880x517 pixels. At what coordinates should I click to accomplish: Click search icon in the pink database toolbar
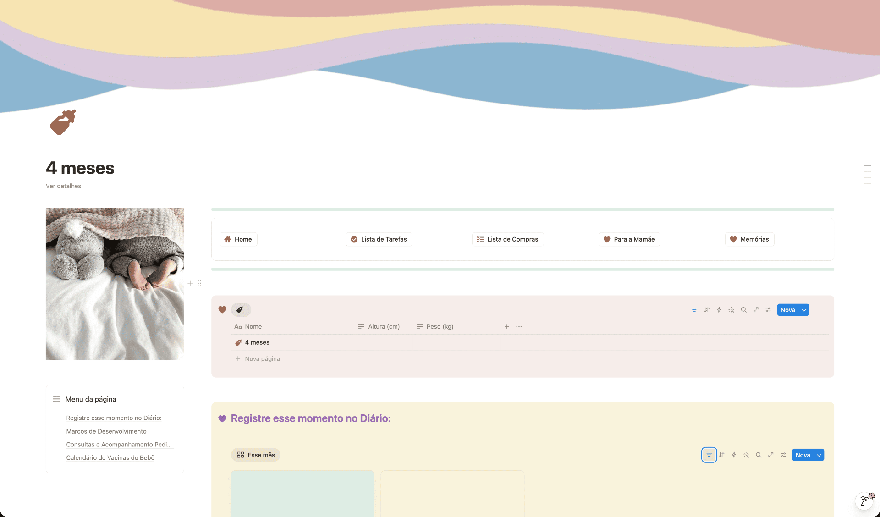tap(744, 310)
